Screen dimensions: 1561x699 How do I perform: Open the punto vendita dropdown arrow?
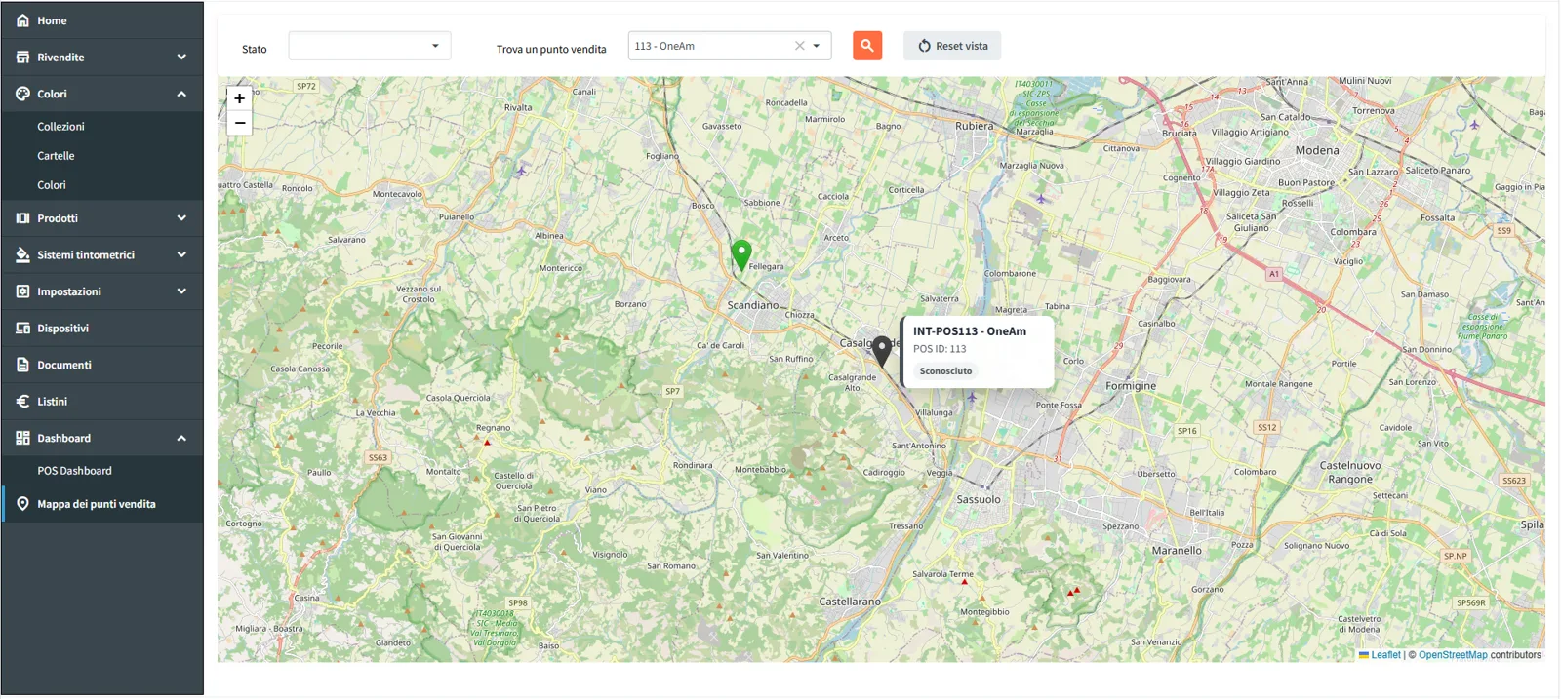[x=817, y=46]
